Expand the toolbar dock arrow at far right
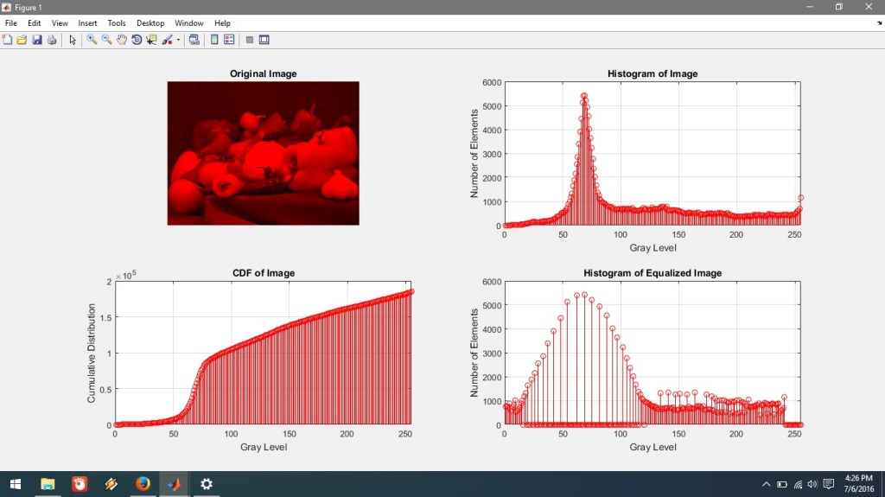885x497 pixels. click(879, 23)
